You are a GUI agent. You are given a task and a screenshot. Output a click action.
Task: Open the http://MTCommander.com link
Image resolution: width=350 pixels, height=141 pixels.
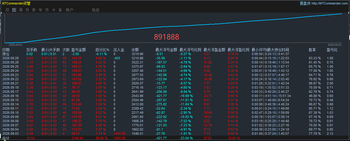click(329, 3)
